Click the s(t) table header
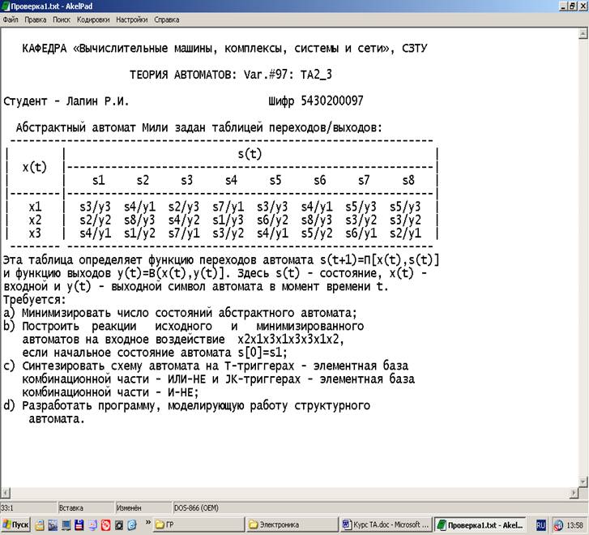Image resolution: width=589 pixels, height=535 pixels. click(x=250, y=154)
